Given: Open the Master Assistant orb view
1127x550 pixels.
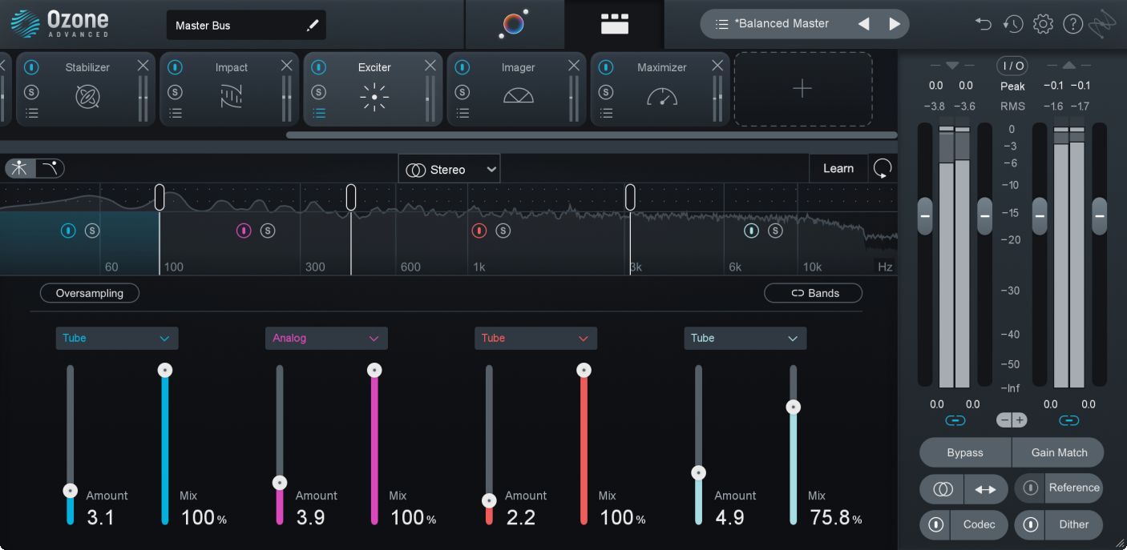Looking at the screenshot, I should pyautogui.click(x=514, y=24).
